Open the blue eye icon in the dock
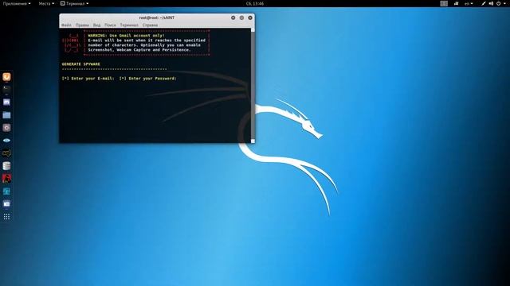Viewport: 510px width, 286px height. coord(6,141)
